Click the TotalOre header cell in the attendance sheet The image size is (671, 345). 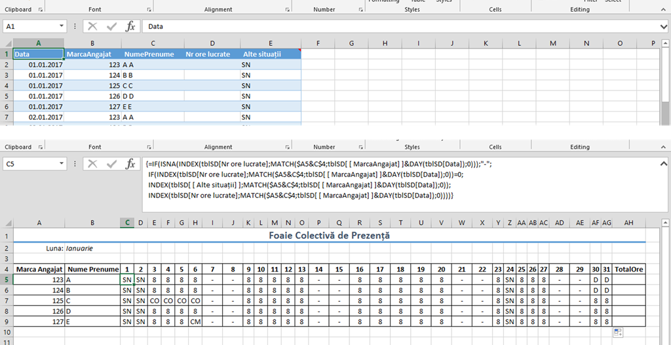click(628, 269)
